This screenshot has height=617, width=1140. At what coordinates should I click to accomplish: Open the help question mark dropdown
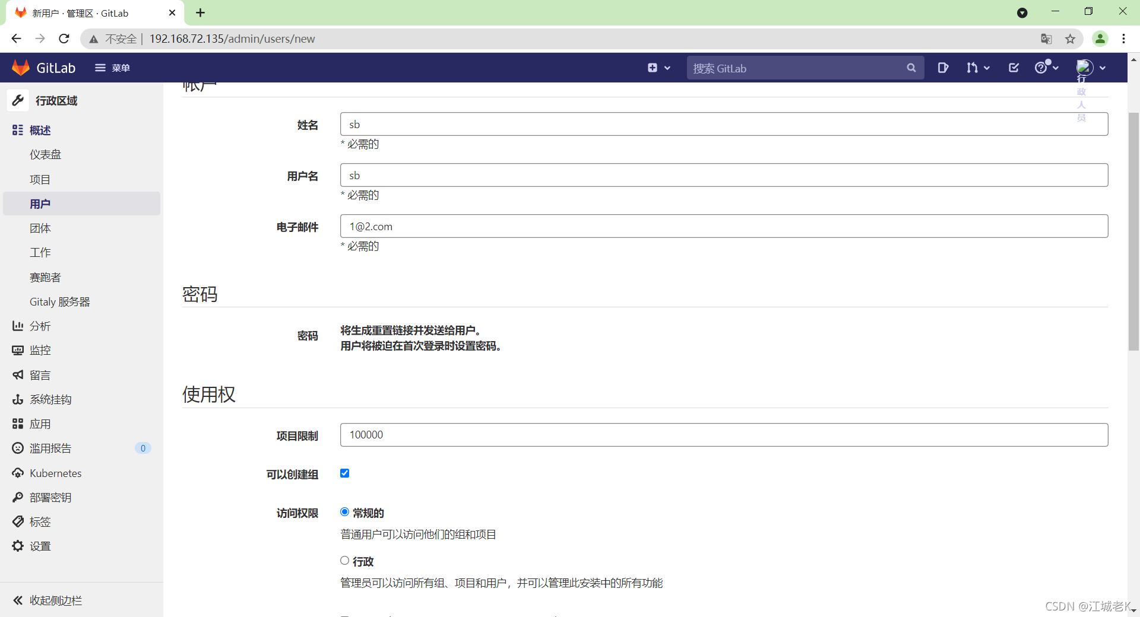(1046, 68)
